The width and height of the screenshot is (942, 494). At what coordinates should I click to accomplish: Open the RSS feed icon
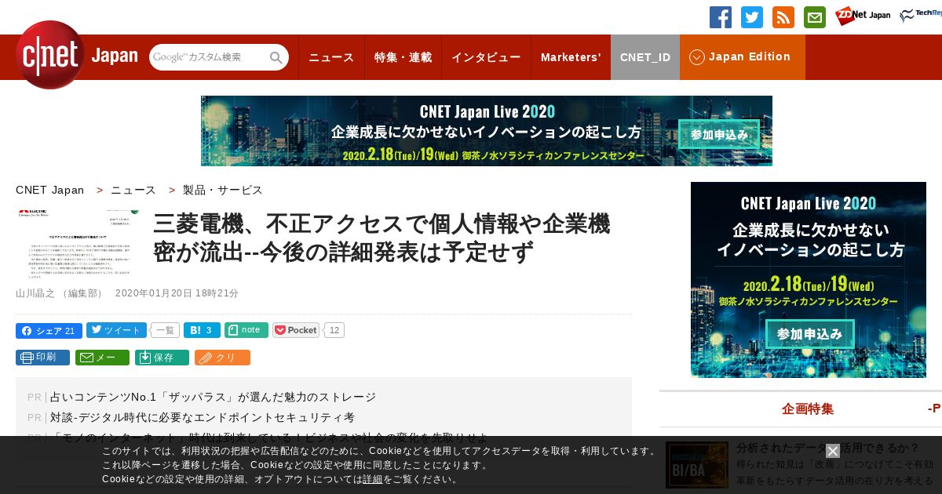pyautogui.click(x=783, y=17)
